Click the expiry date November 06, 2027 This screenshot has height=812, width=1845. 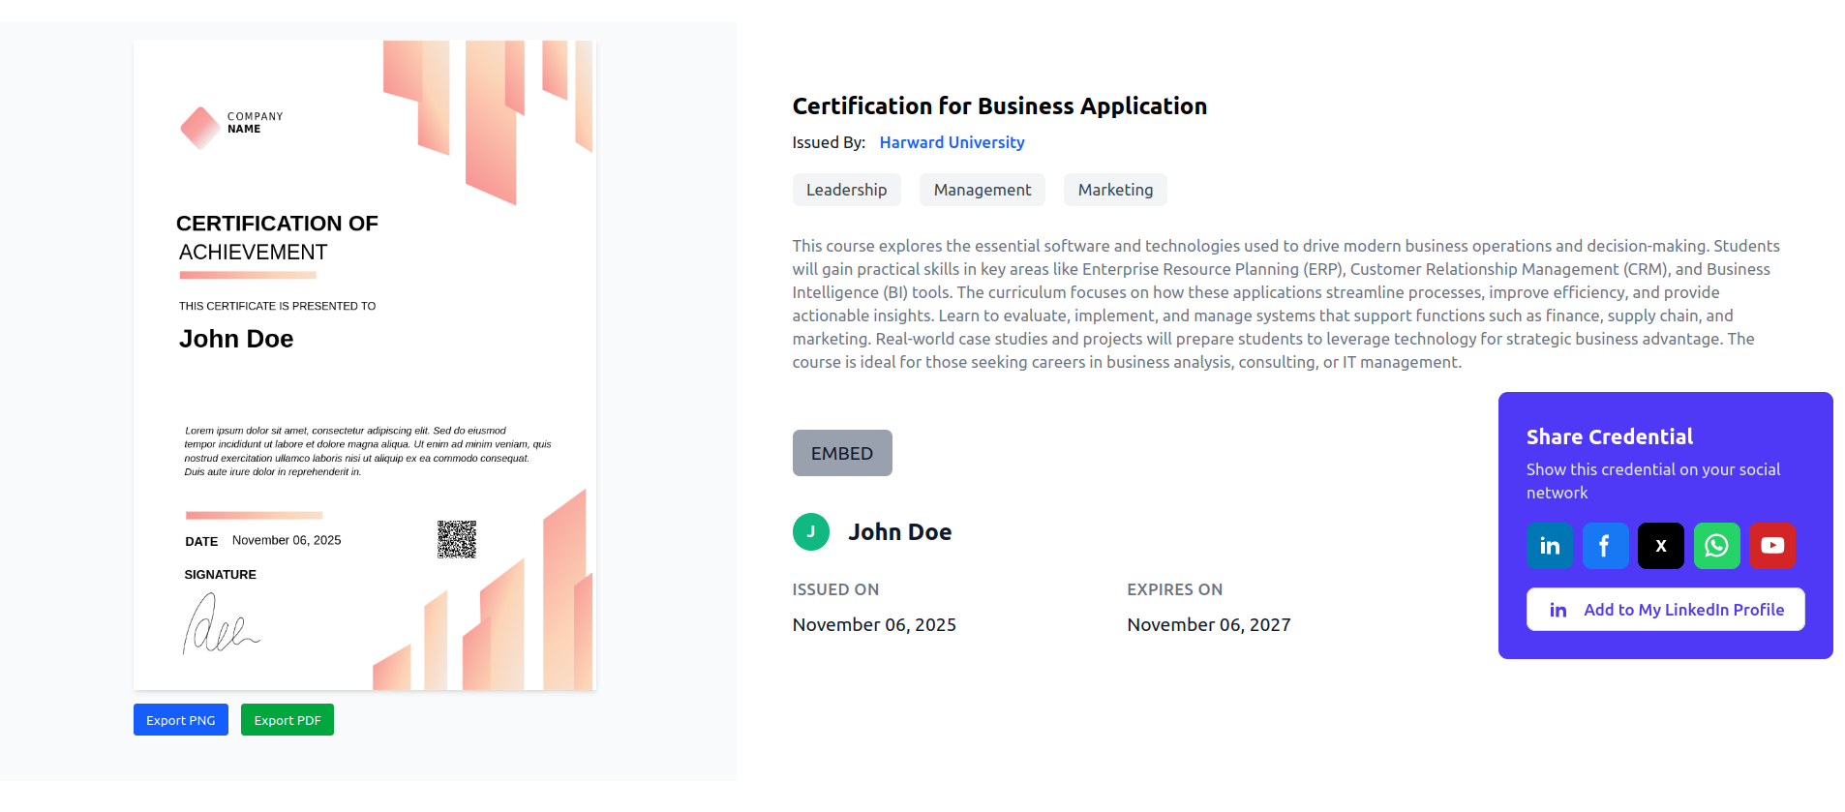point(1209,625)
